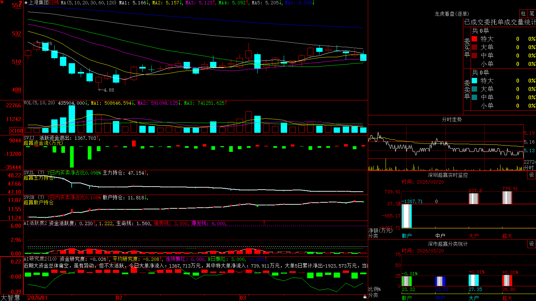Switch 龙虎看盘 to 笔 tick view
This screenshot has height=301, width=536.
532,13
